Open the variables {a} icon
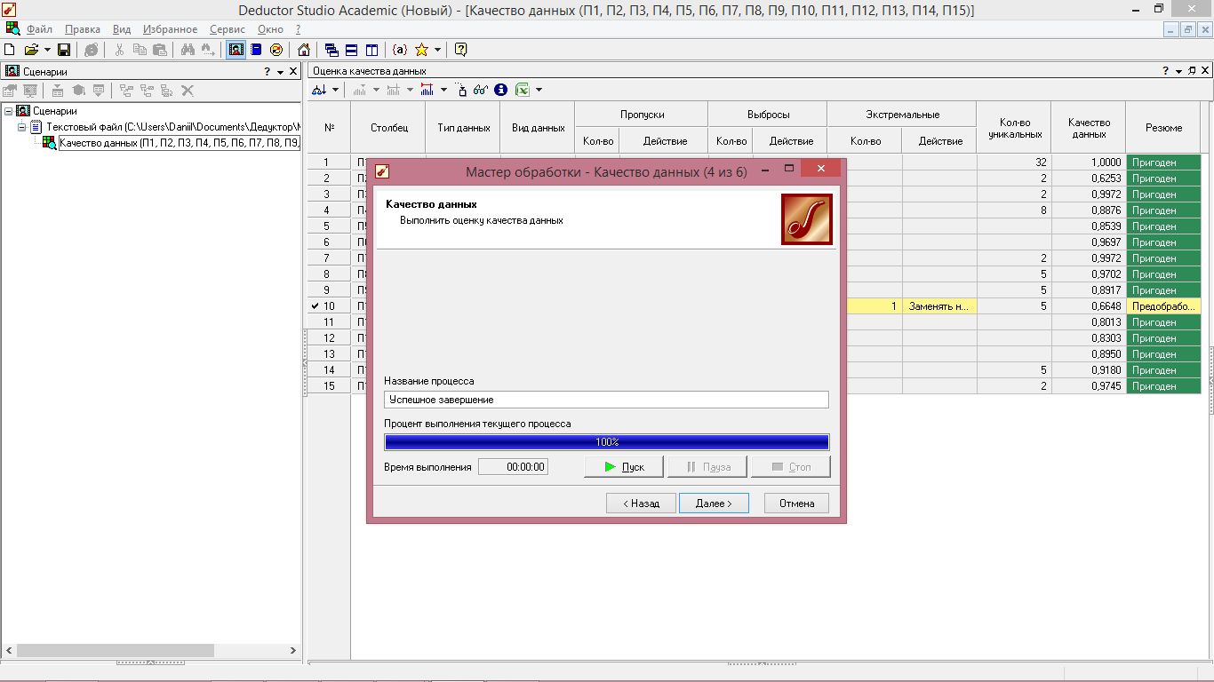 400,50
